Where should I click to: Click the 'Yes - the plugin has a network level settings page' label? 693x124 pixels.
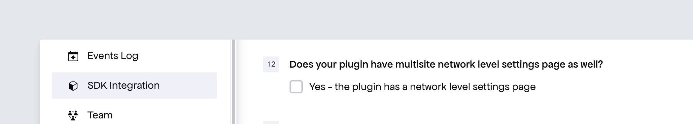click(x=422, y=87)
